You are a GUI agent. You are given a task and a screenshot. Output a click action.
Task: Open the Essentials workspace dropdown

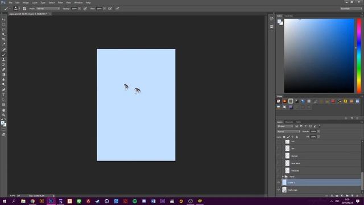pyautogui.click(x=351, y=9)
